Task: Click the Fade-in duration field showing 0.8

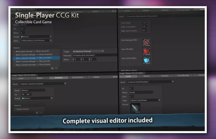Action: click(144, 26)
